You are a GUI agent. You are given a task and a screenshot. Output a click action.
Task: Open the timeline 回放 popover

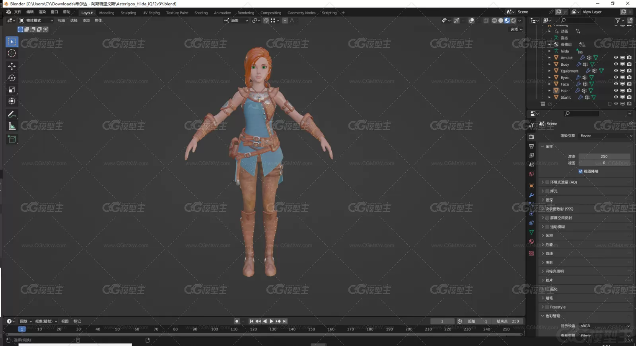point(26,321)
